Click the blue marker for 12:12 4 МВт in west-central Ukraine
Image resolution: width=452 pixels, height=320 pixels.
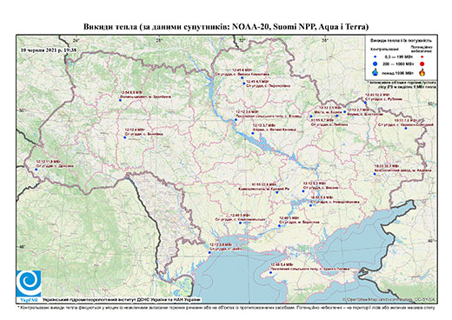point(125,137)
